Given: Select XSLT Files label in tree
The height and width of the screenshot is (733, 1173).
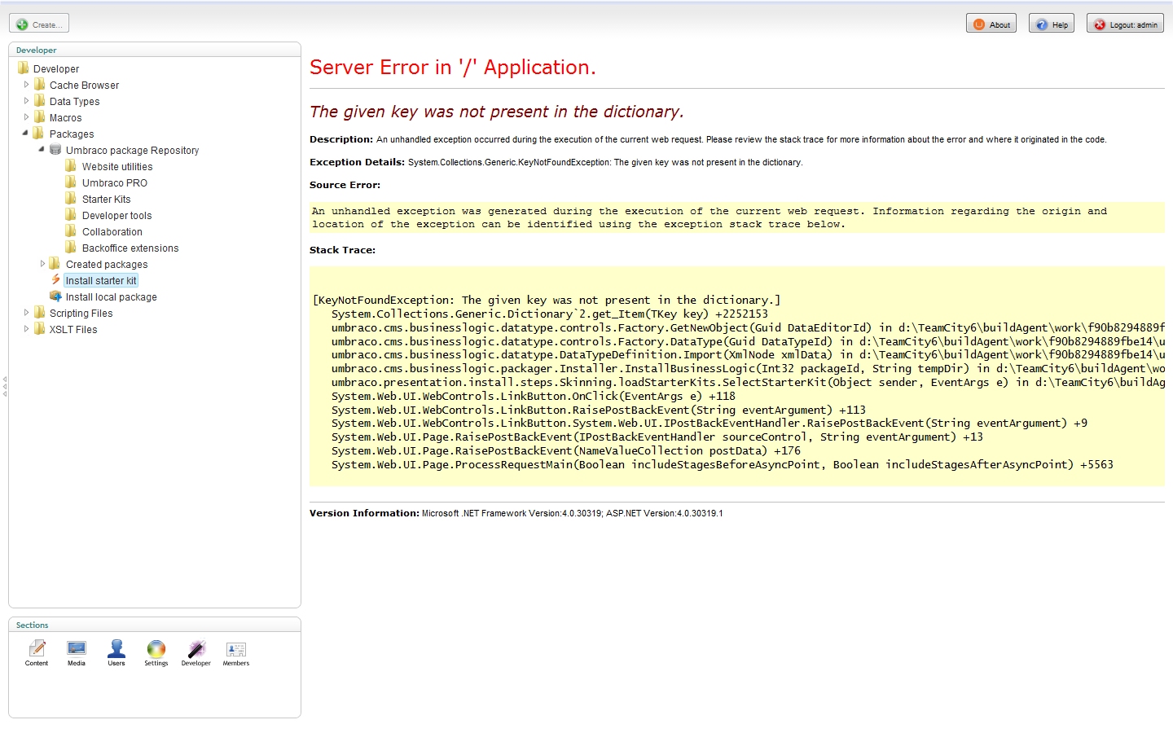Looking at the screenshot, I should 73,330.
